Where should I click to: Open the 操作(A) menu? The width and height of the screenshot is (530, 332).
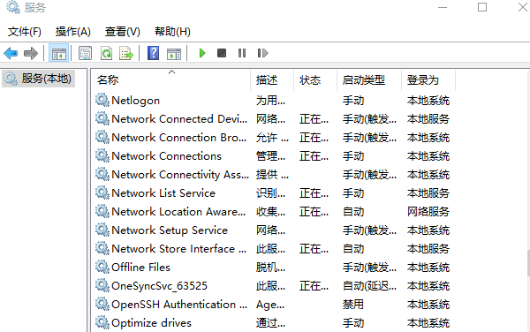pos(73,32)
